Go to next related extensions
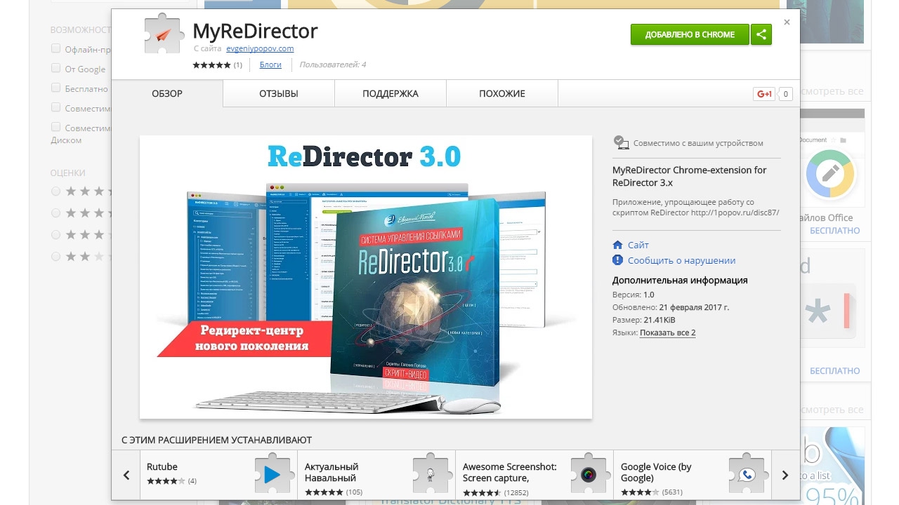899x505 pixels. [x=785, y=476]
